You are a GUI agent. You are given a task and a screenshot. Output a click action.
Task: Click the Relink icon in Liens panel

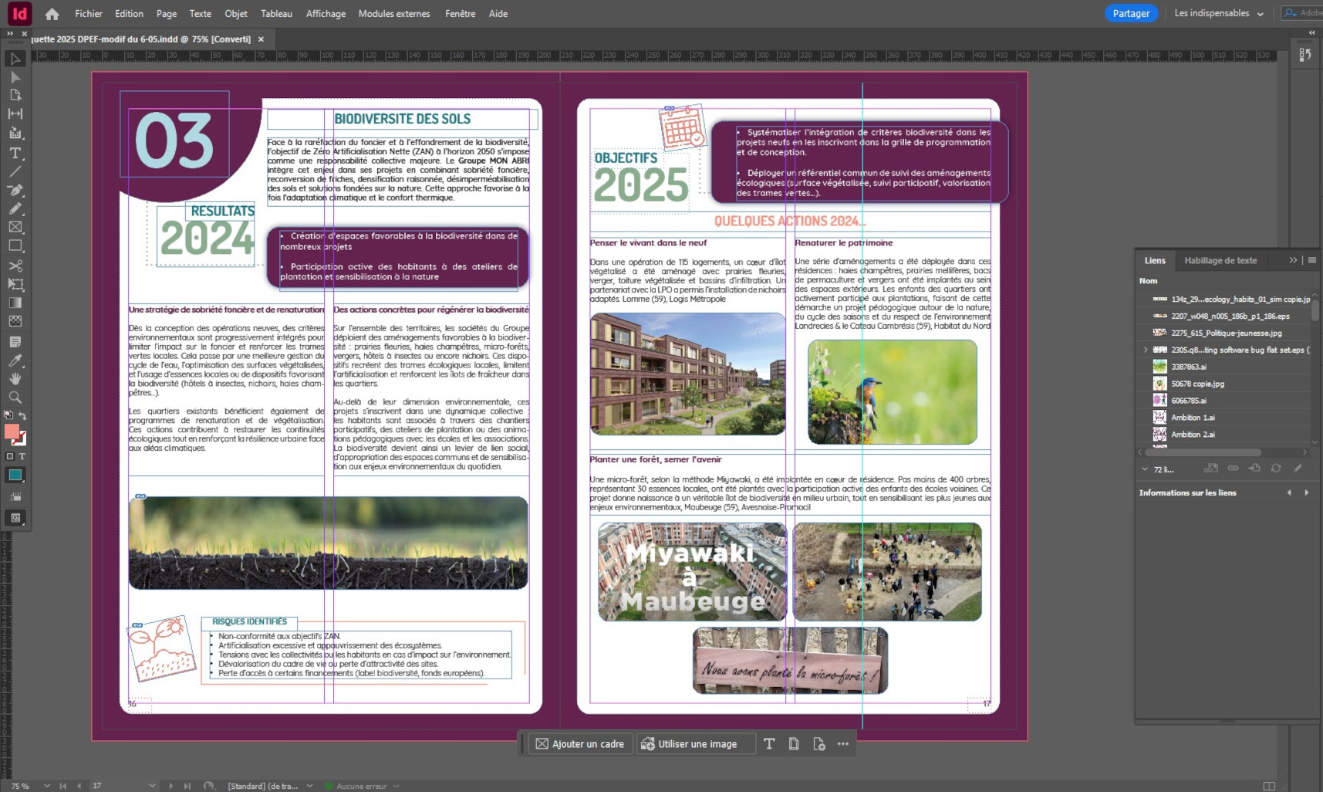tap(1234, 469)
